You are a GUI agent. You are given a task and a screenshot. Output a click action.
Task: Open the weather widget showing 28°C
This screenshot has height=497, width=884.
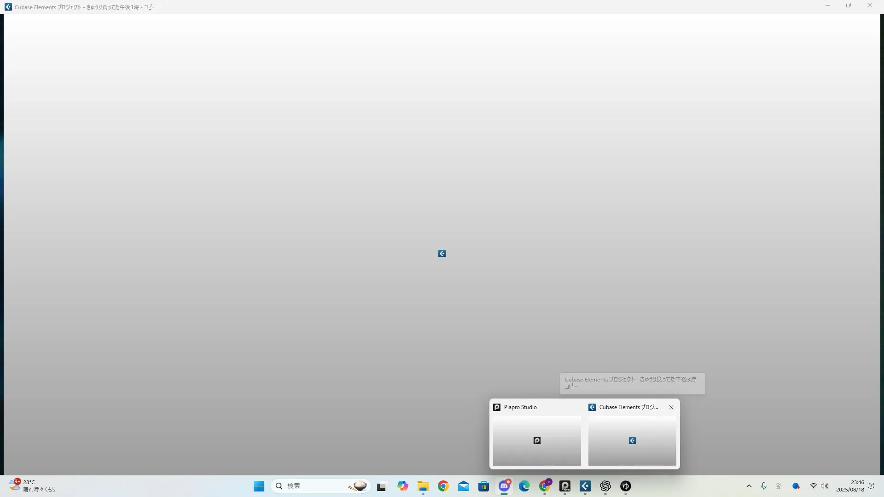point(32,485)
